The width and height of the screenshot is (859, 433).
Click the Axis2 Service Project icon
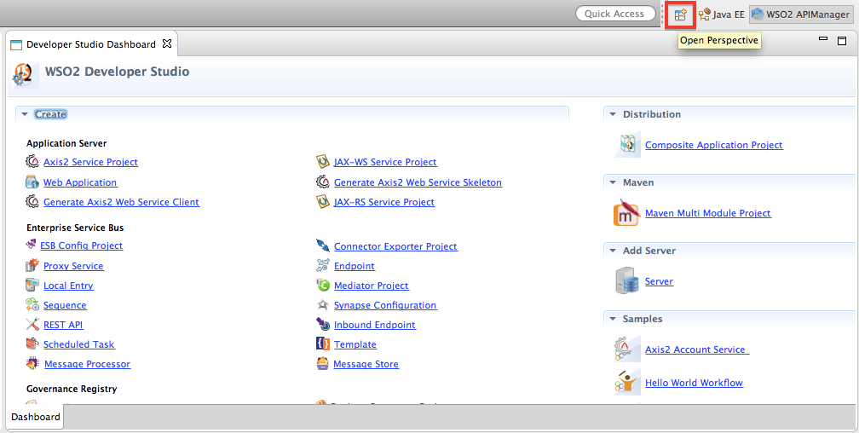coord(32,161)
